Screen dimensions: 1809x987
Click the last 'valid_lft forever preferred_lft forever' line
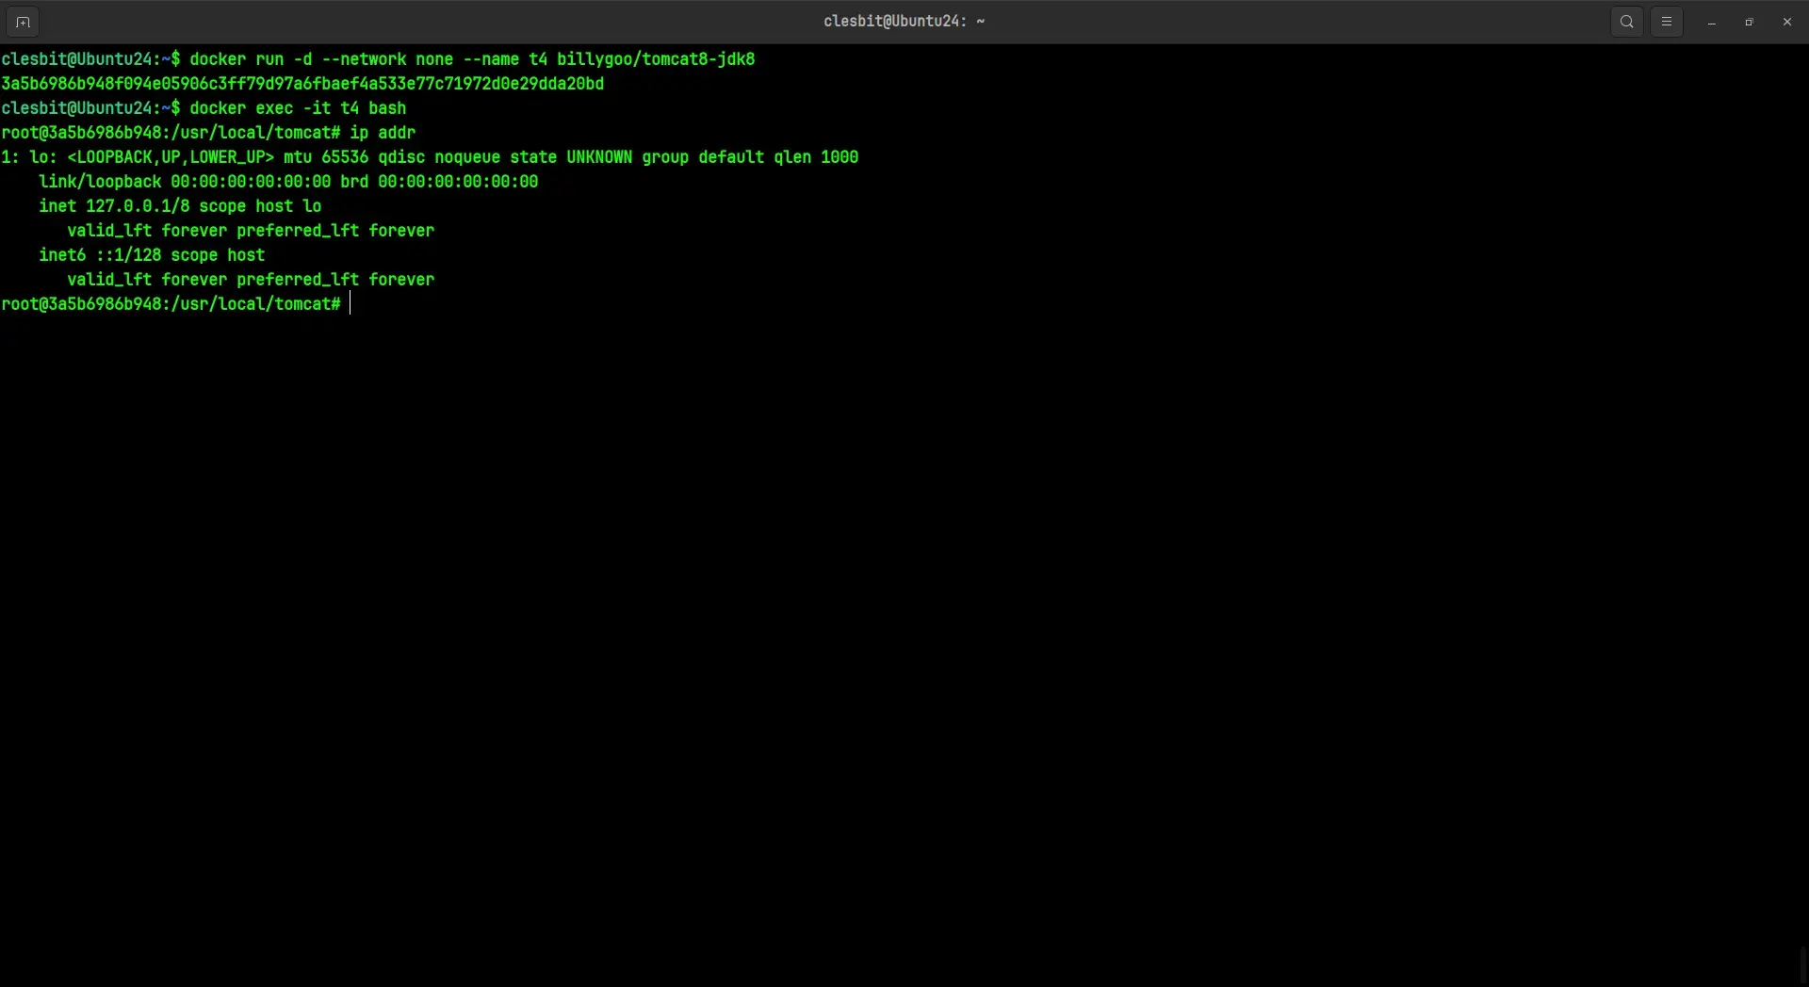click(251, 280)
